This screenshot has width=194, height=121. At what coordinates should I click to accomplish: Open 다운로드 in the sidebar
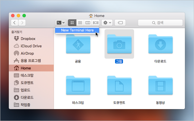click(31, 97)
